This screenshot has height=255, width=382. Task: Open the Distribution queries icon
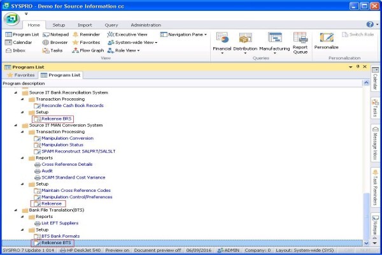pyautogui.click(x=245, y=43)
